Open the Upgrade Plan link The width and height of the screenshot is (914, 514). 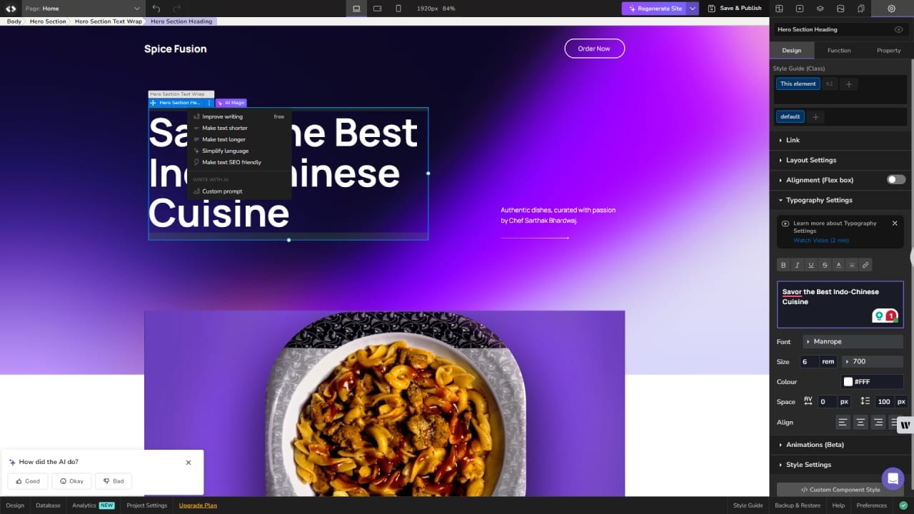tap(198, 505)
